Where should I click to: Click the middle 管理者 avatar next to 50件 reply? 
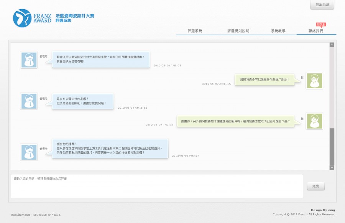pyautogui.click(x=29, y=101)
